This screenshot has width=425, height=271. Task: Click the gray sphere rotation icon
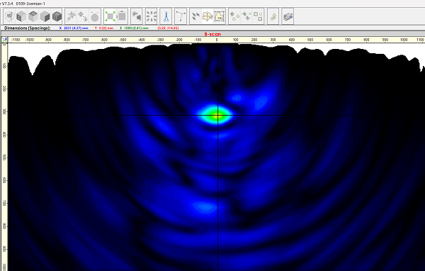[x=95, y=16]
